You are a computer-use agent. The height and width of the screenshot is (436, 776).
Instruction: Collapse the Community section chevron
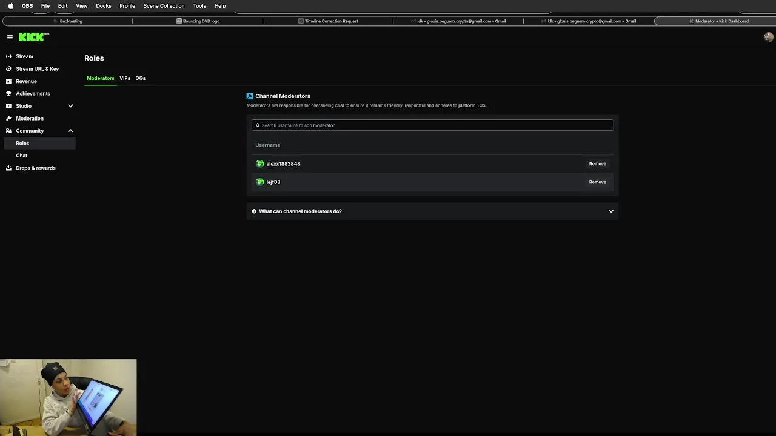click(x=70, y=131)
